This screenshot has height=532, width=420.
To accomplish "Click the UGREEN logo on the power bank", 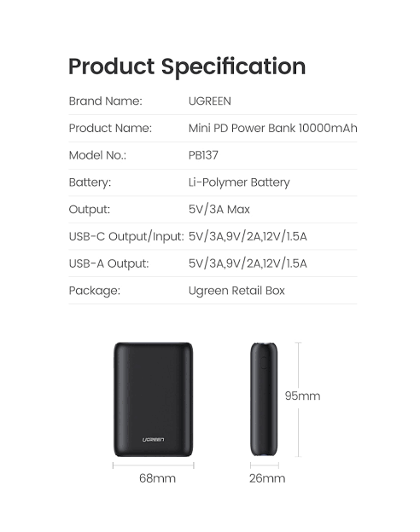I will pos(154,439).
